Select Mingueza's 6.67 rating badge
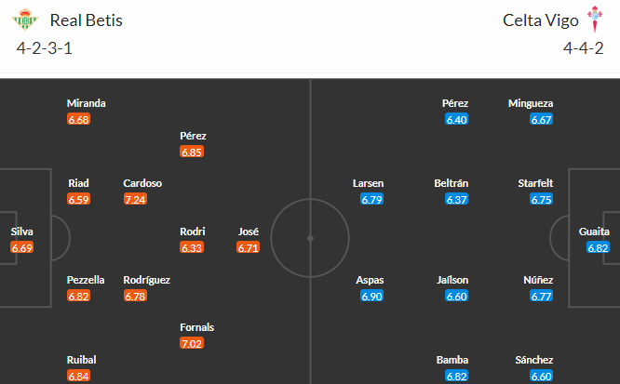 coord(541,119)
